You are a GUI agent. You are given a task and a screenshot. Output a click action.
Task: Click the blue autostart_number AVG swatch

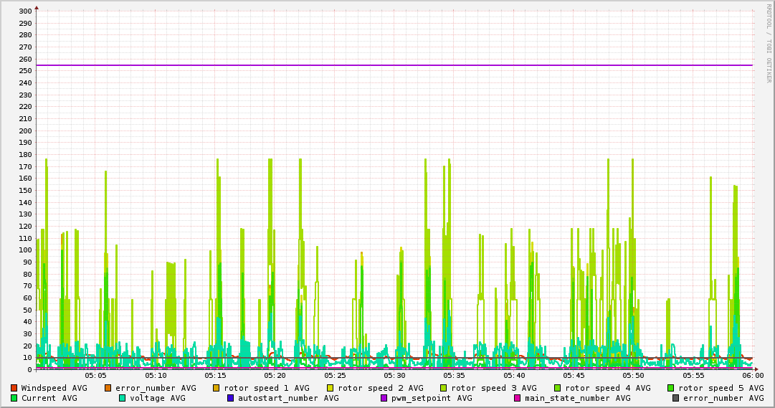coord(231,398)
